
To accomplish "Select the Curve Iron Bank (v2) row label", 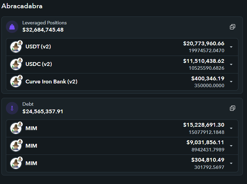I will pyautogui.click(x=51, y=82).
